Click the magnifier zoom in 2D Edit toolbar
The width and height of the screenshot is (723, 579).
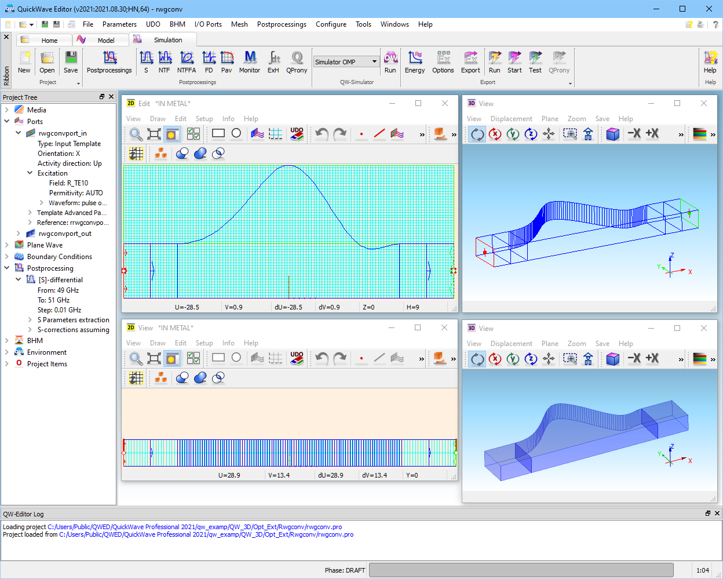136,134
